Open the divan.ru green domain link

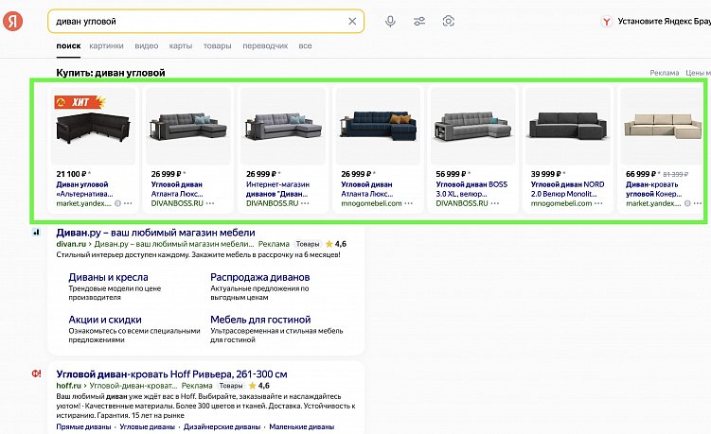[71, 244]
